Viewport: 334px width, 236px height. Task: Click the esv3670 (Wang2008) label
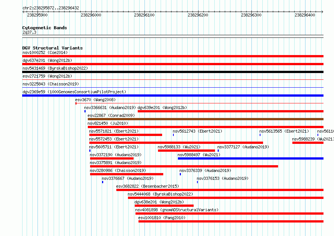95,100
